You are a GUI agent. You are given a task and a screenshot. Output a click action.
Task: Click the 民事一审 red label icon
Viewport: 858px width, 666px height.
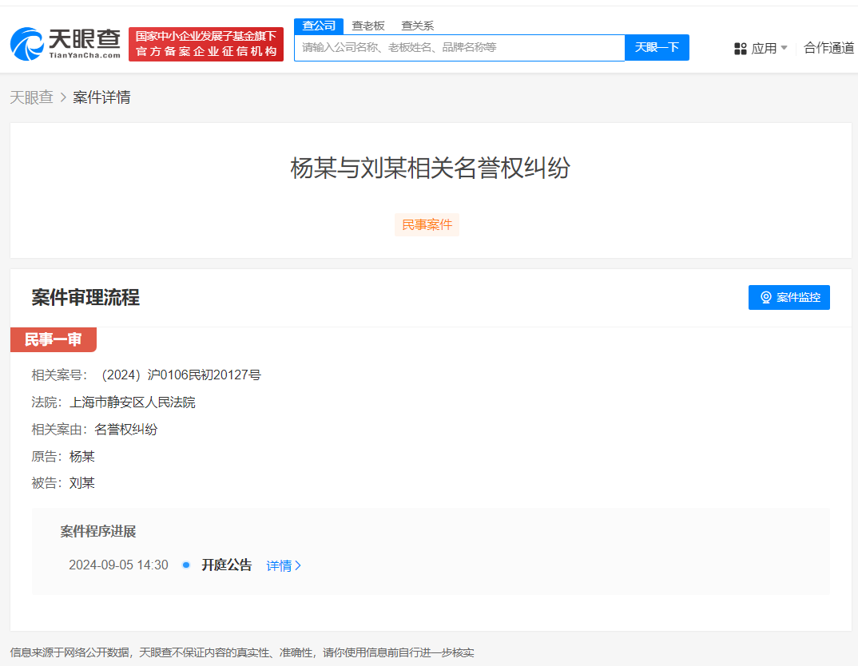pos(53,339)
